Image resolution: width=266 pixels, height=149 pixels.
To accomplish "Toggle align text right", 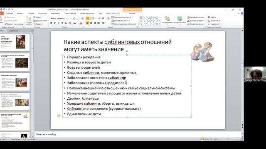I will tap(95, 23).
